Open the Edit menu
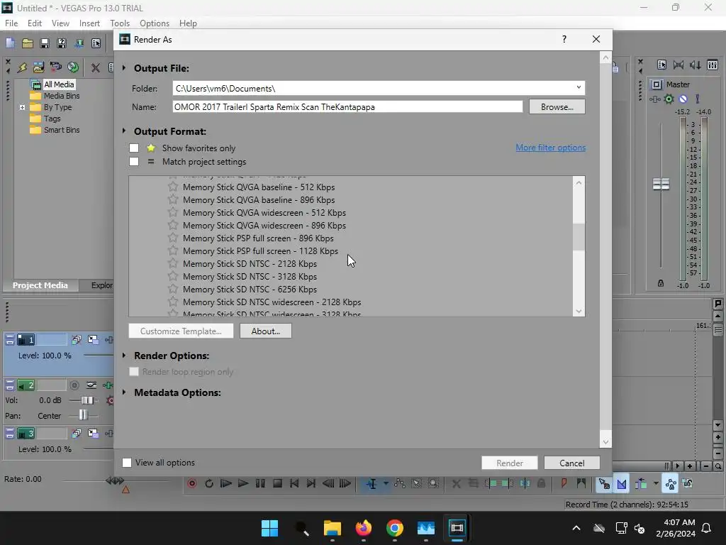This screenshot has width=726, height=545. 34,23
